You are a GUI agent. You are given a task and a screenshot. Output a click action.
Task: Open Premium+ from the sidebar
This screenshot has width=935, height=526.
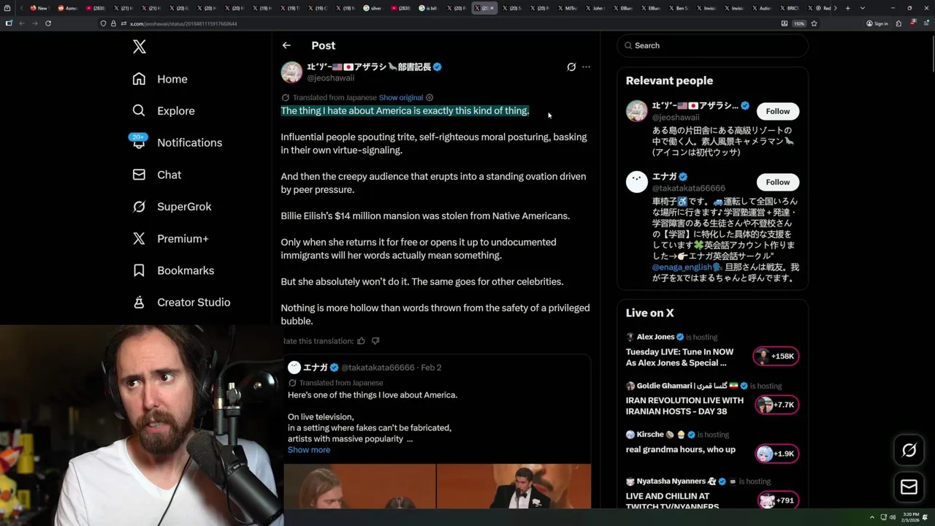pyautogui.click(x=170, y=238)
